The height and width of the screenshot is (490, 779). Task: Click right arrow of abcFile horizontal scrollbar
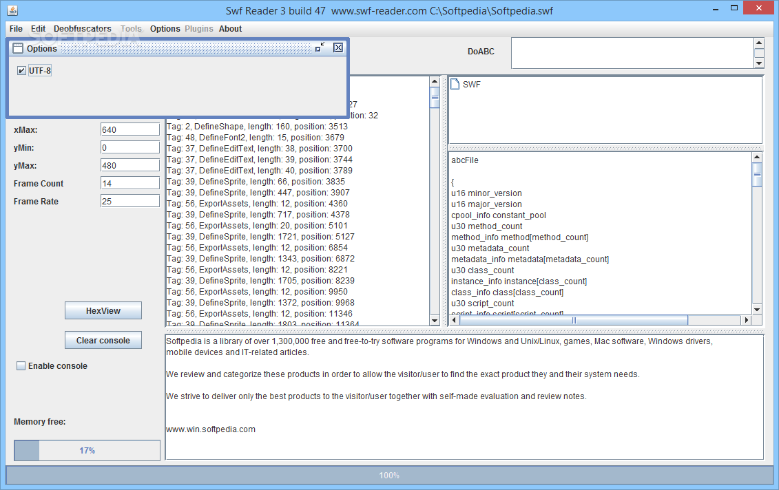tap(746, 320)
